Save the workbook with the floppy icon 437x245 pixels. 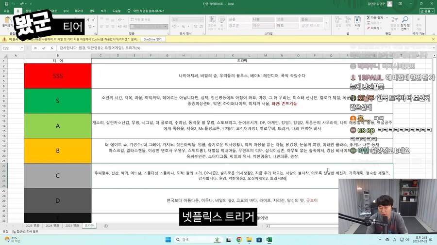tap(6, 4)
